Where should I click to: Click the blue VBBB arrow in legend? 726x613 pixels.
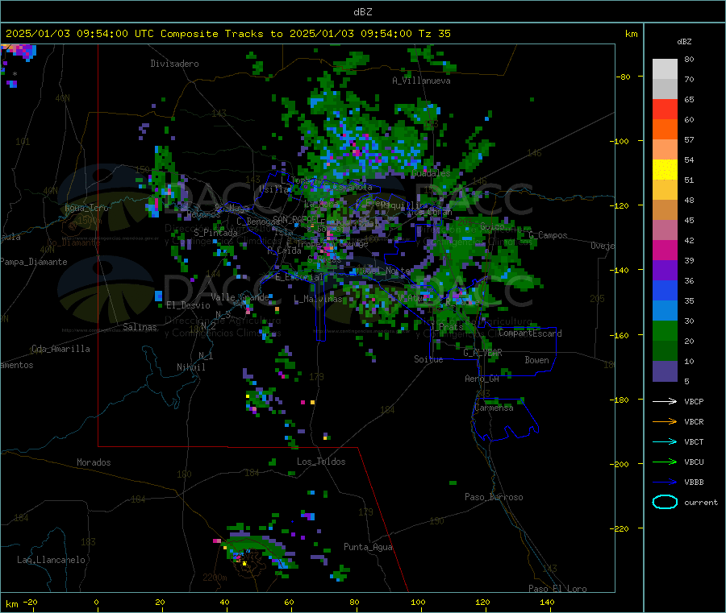[665, 482]
